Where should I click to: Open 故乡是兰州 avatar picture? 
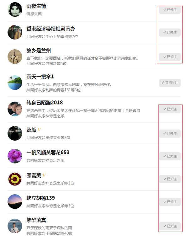point(15,57)
